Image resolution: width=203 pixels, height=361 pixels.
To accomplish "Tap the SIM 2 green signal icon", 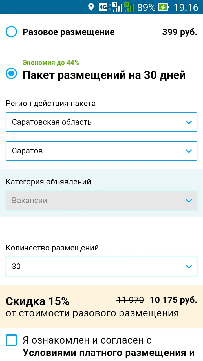I will click(129, 7).
